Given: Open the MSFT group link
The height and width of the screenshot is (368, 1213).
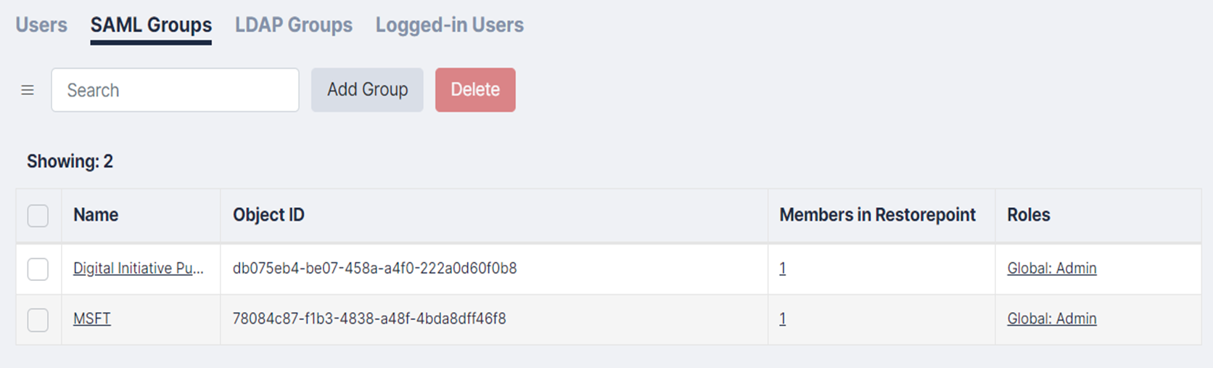Looking at the screenshot, I should (x=92, y=319).
